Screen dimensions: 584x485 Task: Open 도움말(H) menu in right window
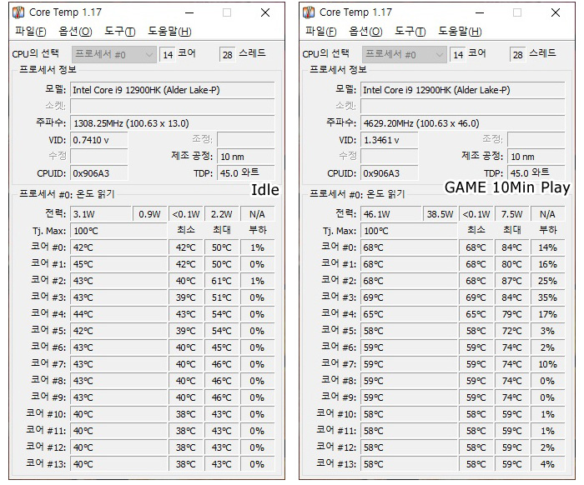coord(460,31)
